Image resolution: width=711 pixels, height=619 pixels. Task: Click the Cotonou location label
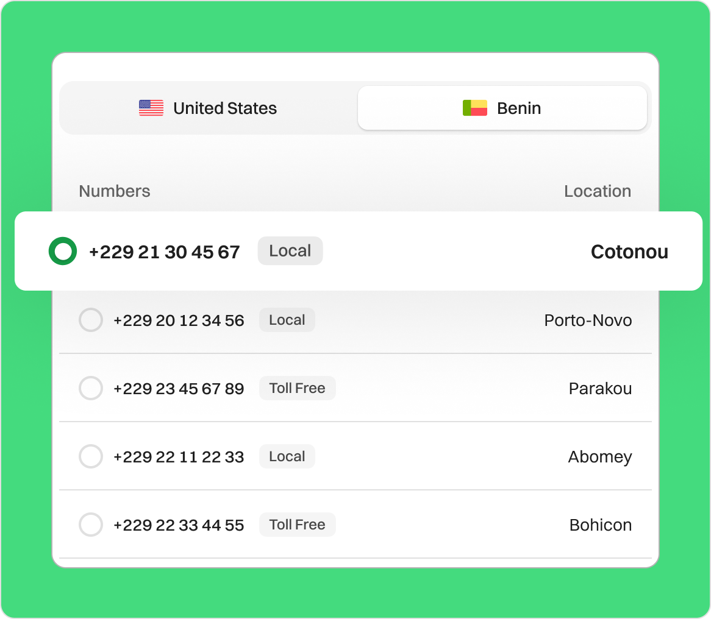coord(629,252)
